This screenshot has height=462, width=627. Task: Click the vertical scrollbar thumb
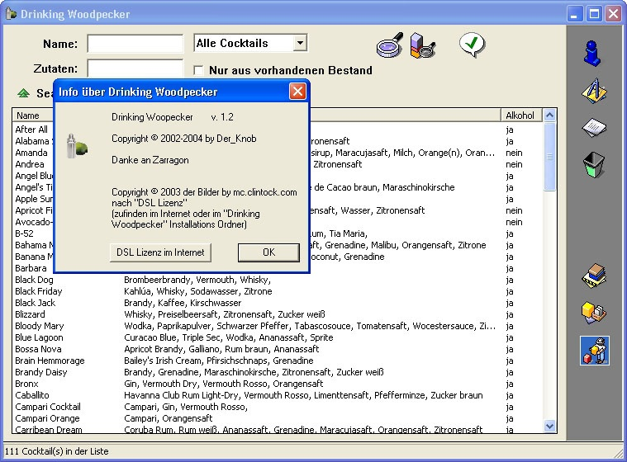click(x=550, y=157)
